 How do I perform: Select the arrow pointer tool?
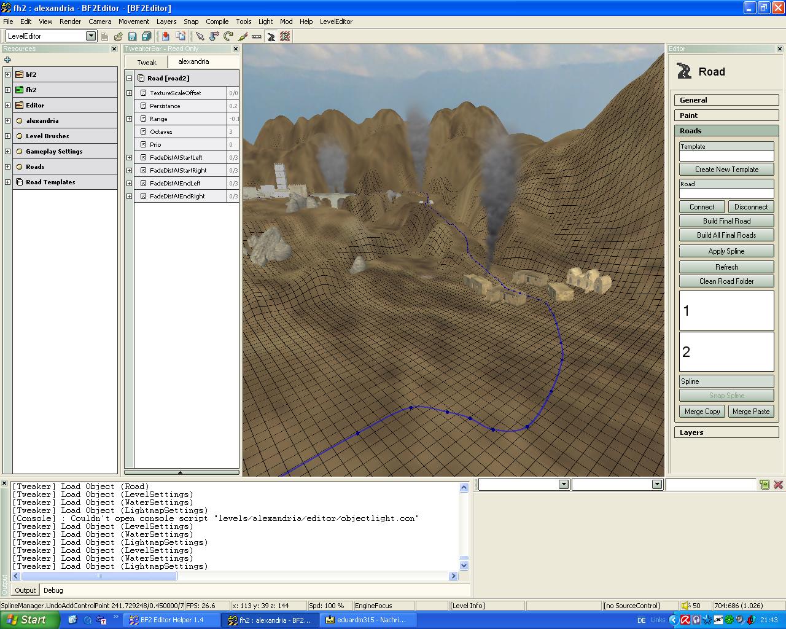click(200, 37)
